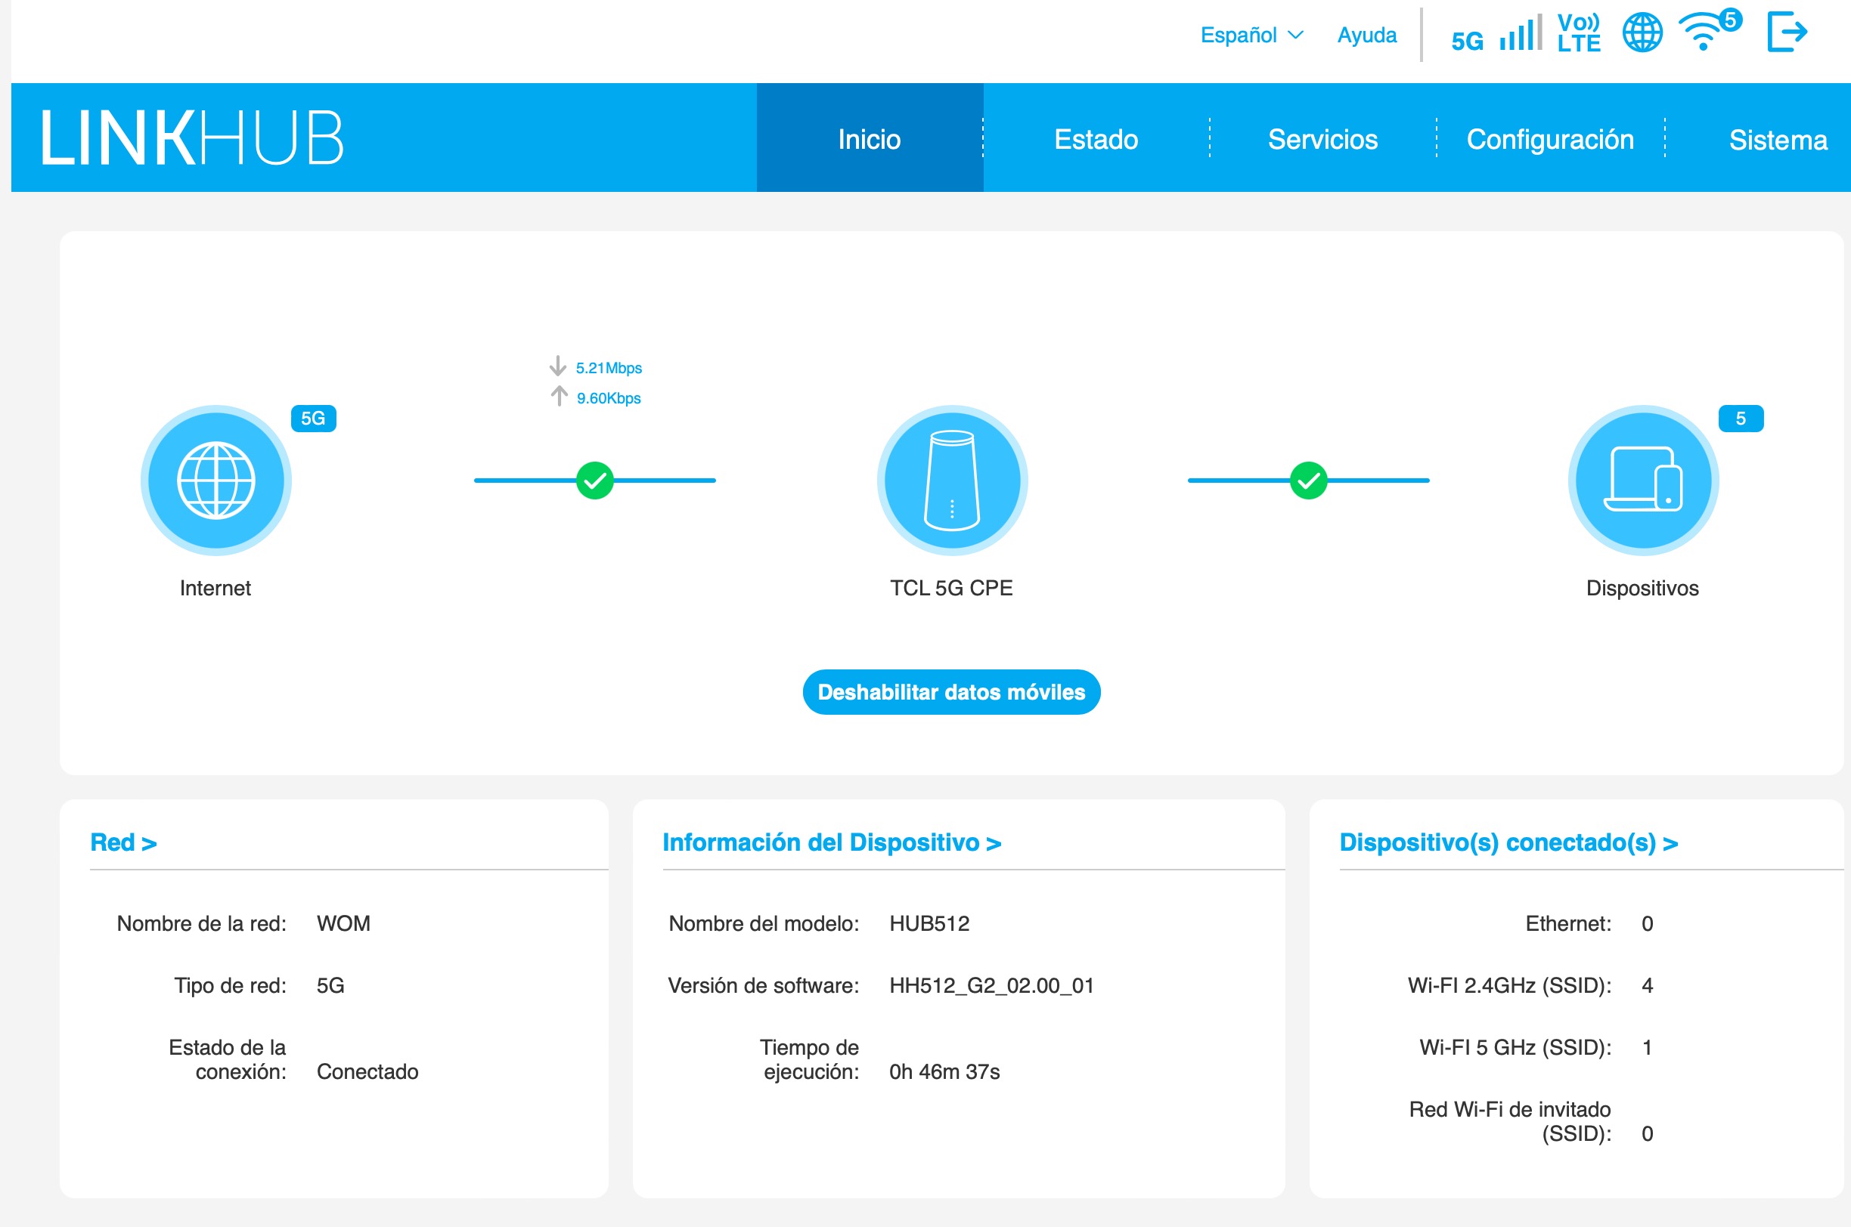The height and width of the screenshot is (1227, 1851).
Task: Expand Información del Dispositivo section
Action: coord(832,842)
